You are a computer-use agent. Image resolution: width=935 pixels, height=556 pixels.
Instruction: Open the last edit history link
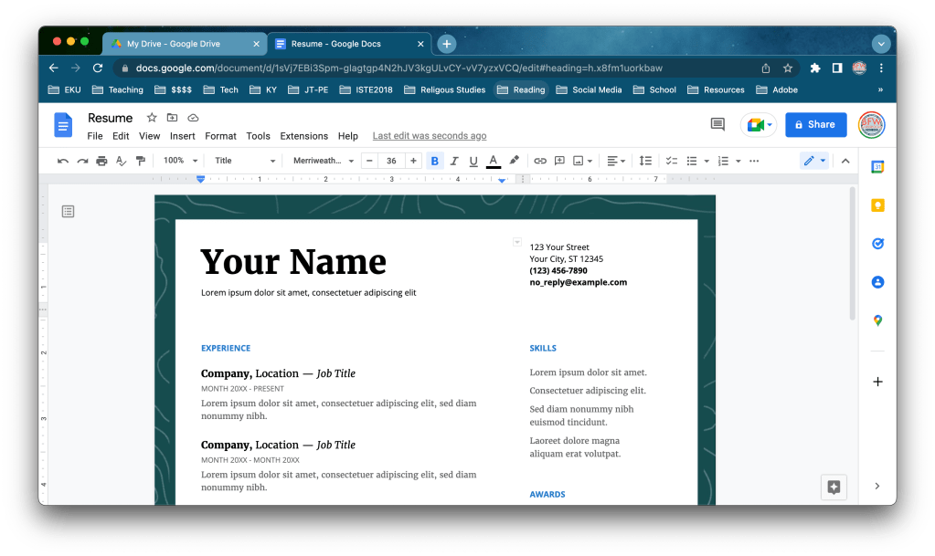coord(429,136)
